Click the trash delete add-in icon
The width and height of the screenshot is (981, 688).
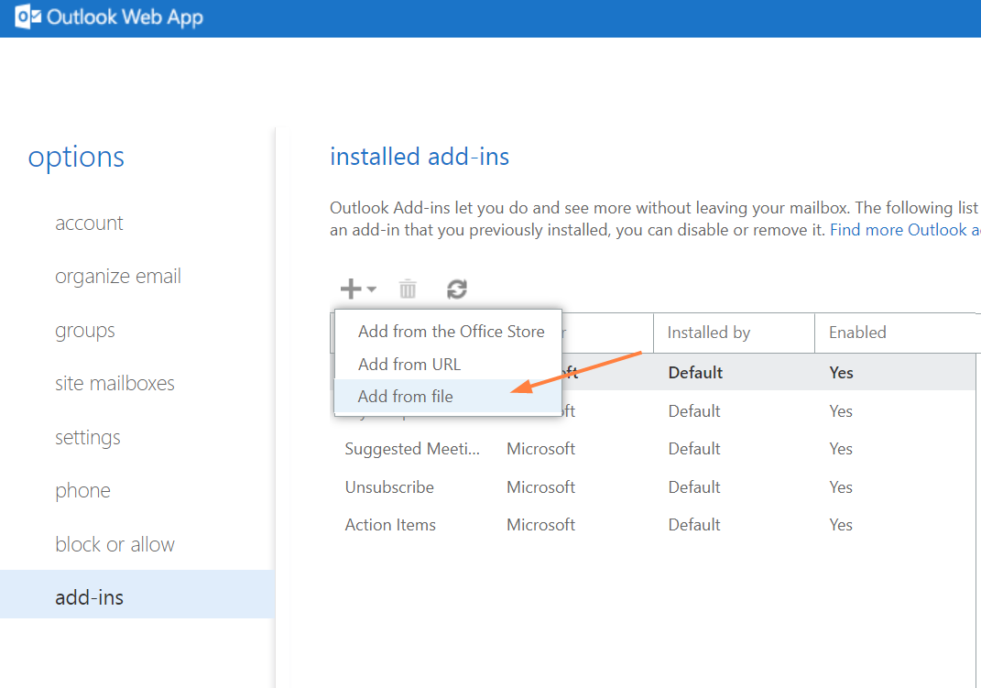coord(408,289)
